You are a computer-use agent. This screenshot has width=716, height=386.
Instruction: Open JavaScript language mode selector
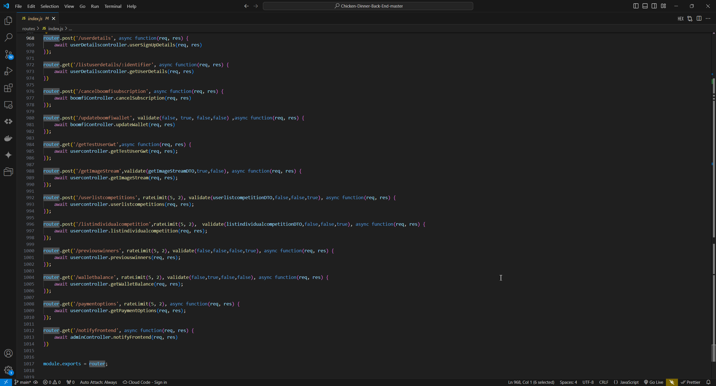(626, 382)
